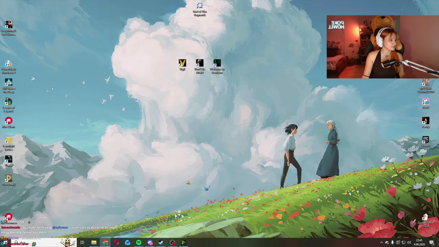This screenshot has width=439, height=247.
Task: Open the Mail app taskbar icon
Action: (x=128, y=243)
